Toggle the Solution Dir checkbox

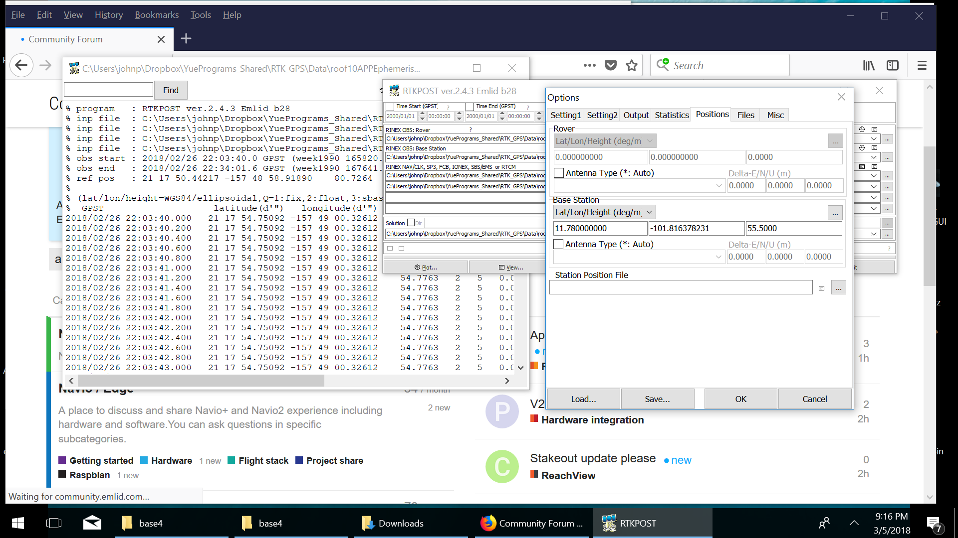[x=411, y=223]
